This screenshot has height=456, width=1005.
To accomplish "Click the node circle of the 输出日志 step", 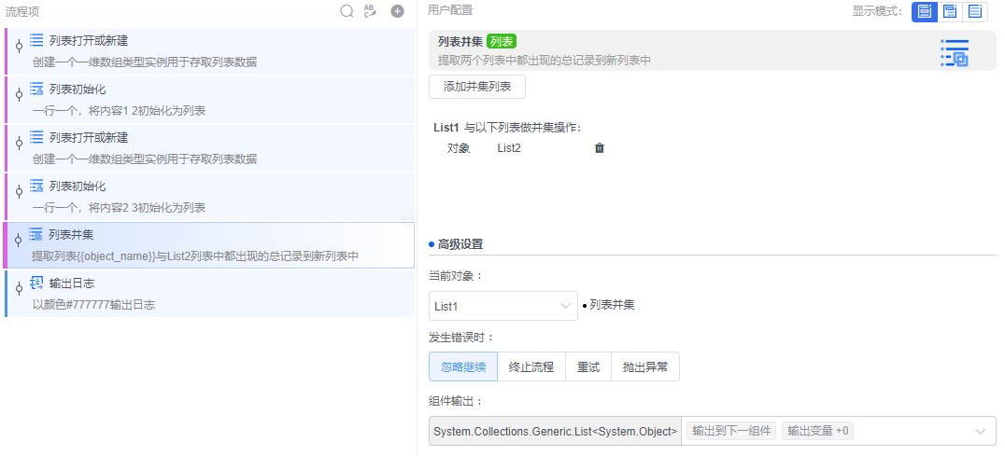I will point(19,288).
